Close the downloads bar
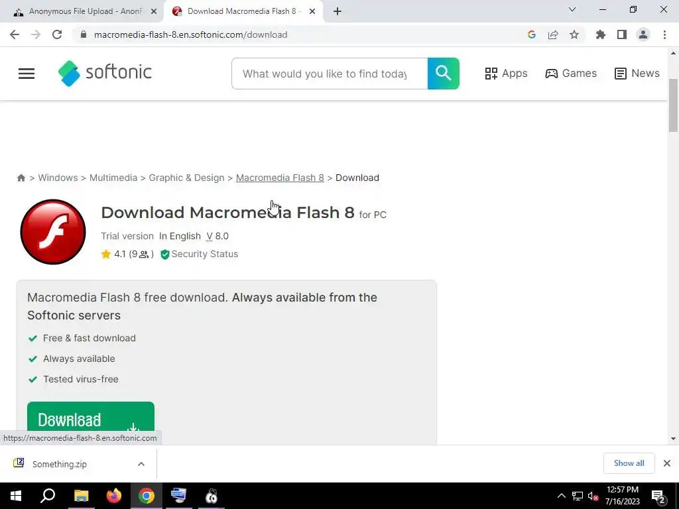This screenshot has width=679, height=509. 667,463
